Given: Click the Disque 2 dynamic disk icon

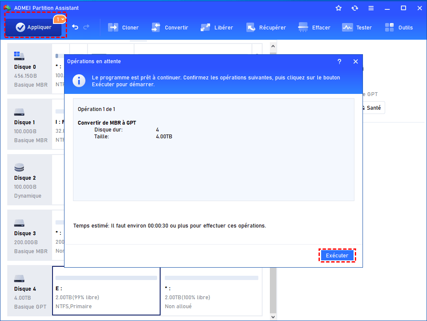Looking at the screenshot, I should pos(19,167).
